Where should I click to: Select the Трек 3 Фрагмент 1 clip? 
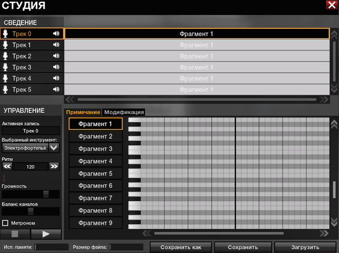(197, 68)
